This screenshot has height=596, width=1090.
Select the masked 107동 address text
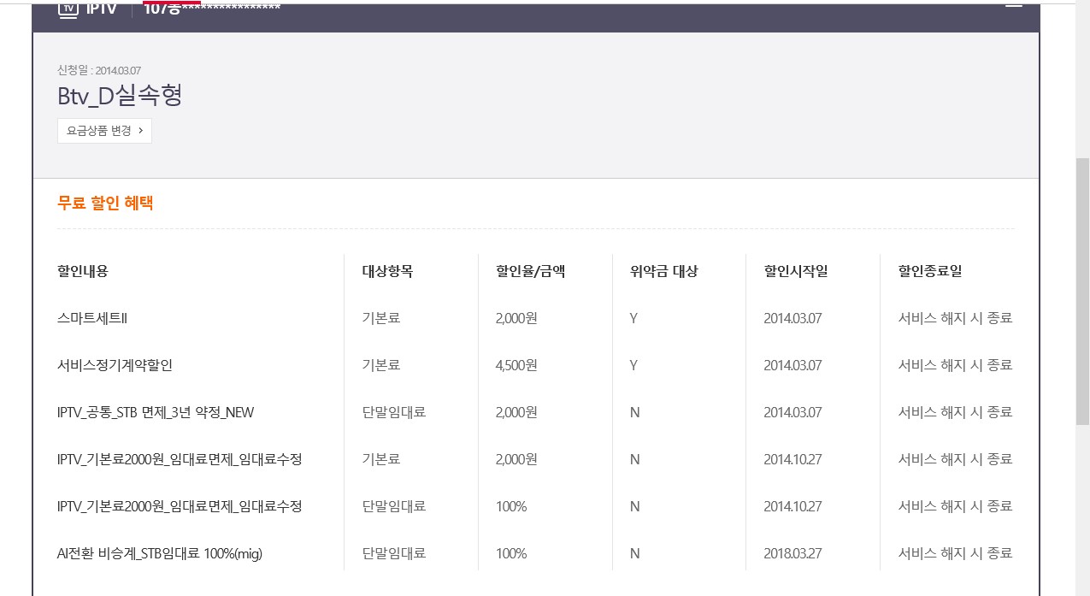(212, 9)
